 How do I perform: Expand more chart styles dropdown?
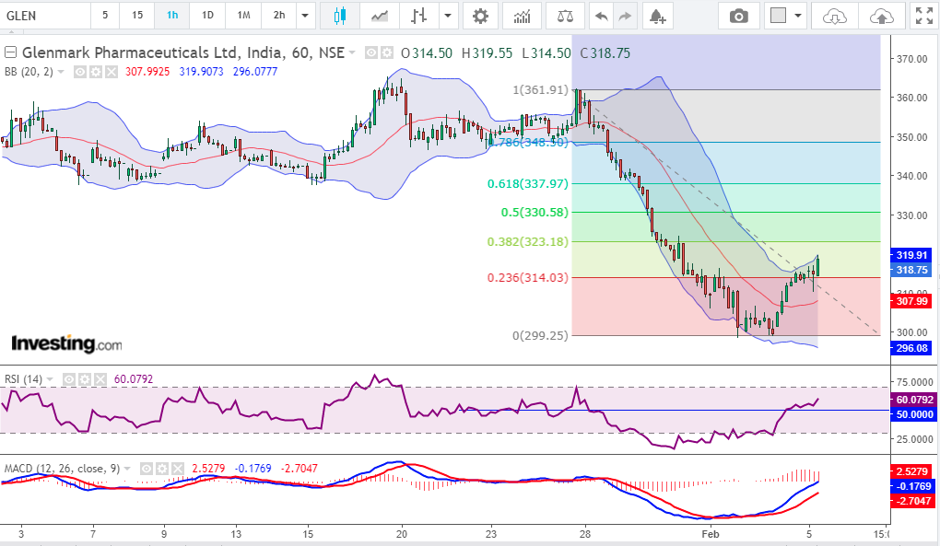pos(447,16)
